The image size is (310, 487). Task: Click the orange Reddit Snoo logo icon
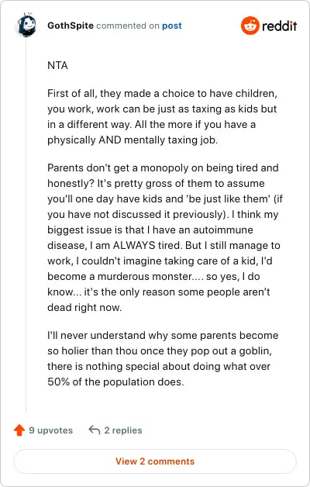[x=250, y=26]
